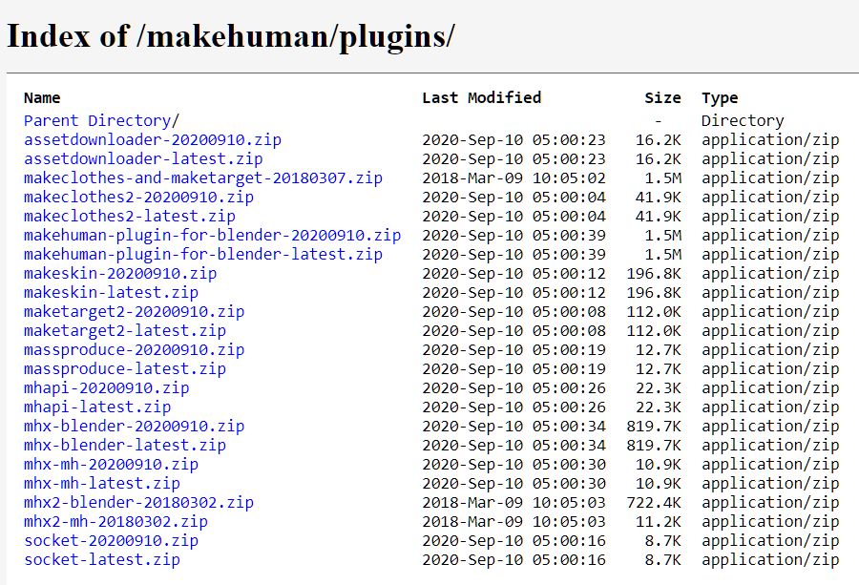Screen dimensions: 859x585
Task: Download mhx2-mh-20180302.zip
Action: (115, 522)
